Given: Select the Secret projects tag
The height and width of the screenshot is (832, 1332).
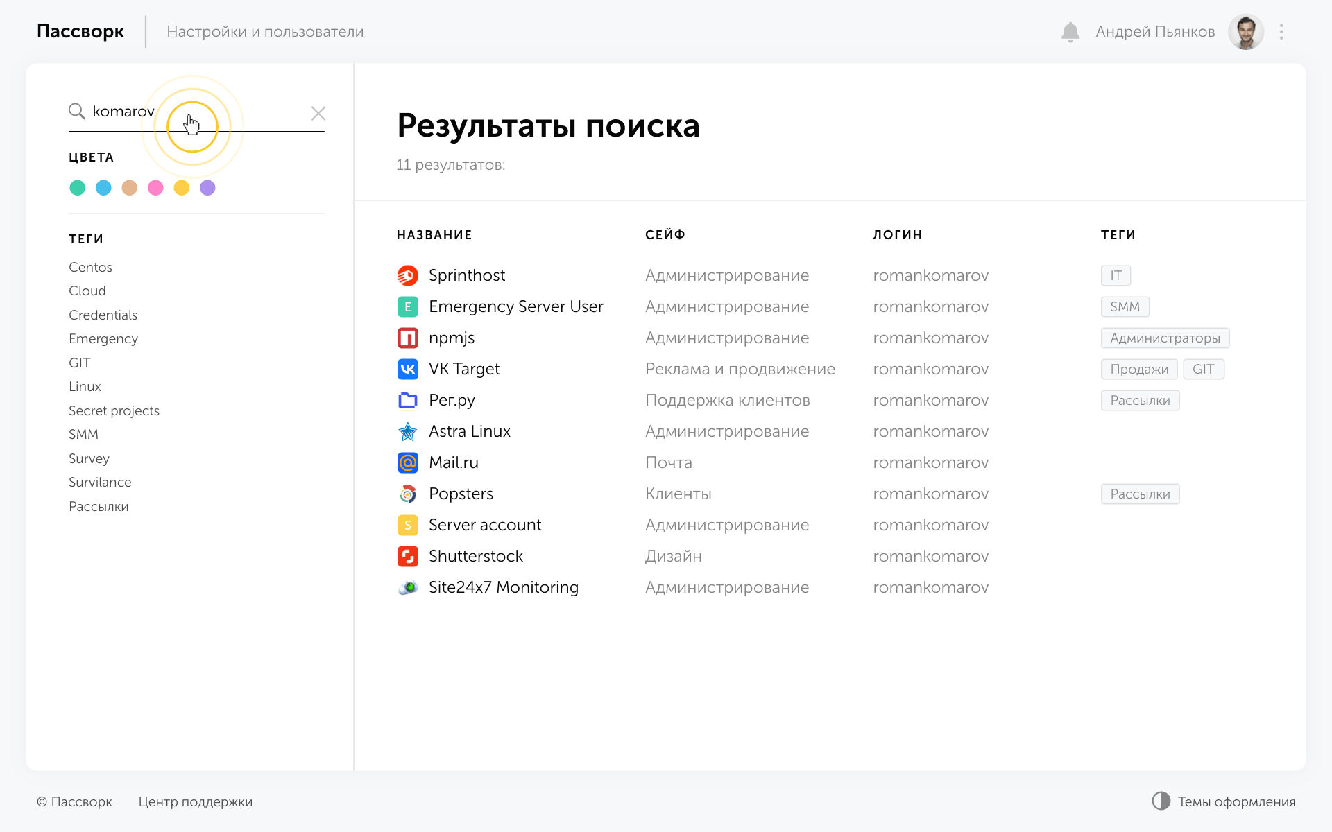Looking at the screenshot, I should [114, 410].
